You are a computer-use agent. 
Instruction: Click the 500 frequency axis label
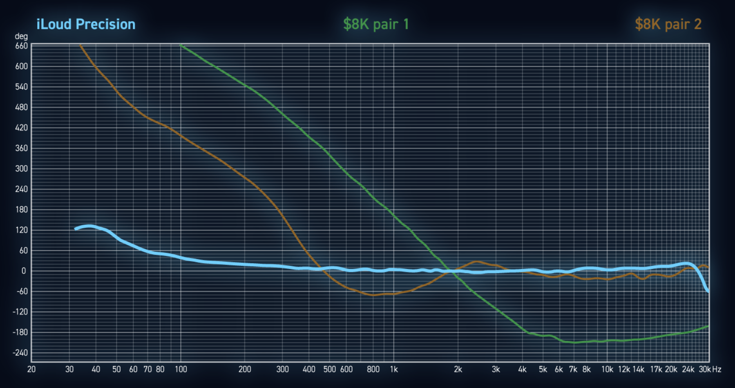tap(329, 369)
